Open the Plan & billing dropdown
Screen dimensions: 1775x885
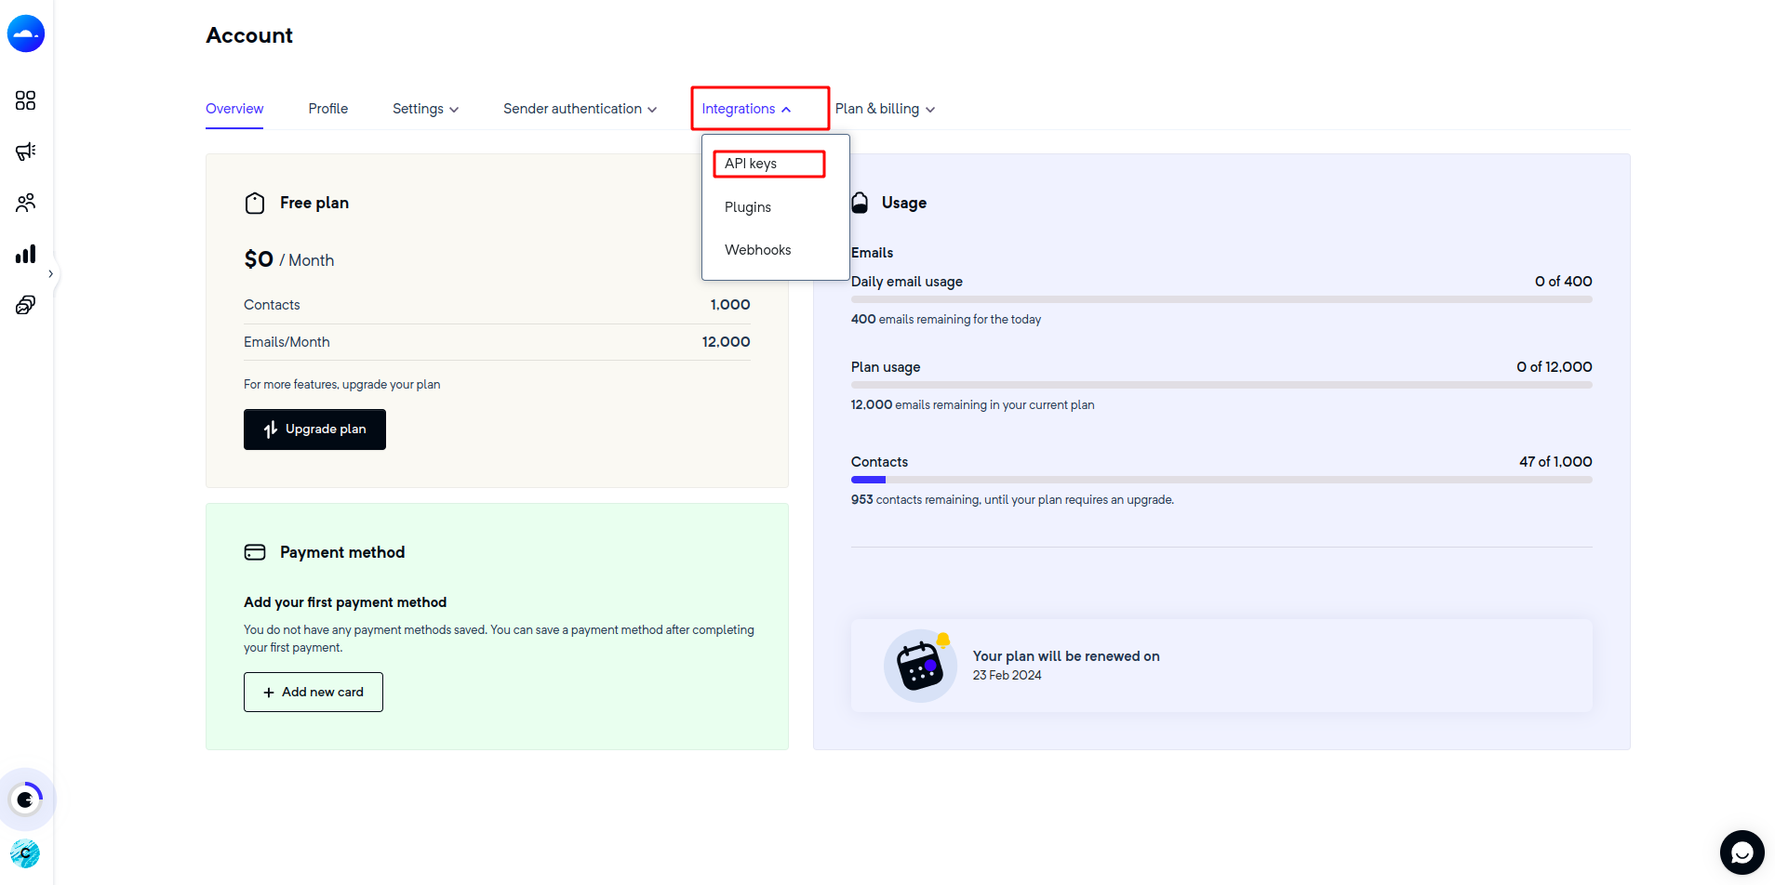(885, 109)
